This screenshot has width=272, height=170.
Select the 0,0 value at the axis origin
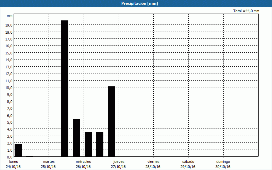(10, 157)
